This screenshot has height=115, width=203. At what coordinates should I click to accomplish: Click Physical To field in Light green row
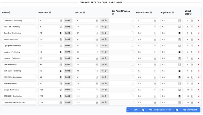172,46
